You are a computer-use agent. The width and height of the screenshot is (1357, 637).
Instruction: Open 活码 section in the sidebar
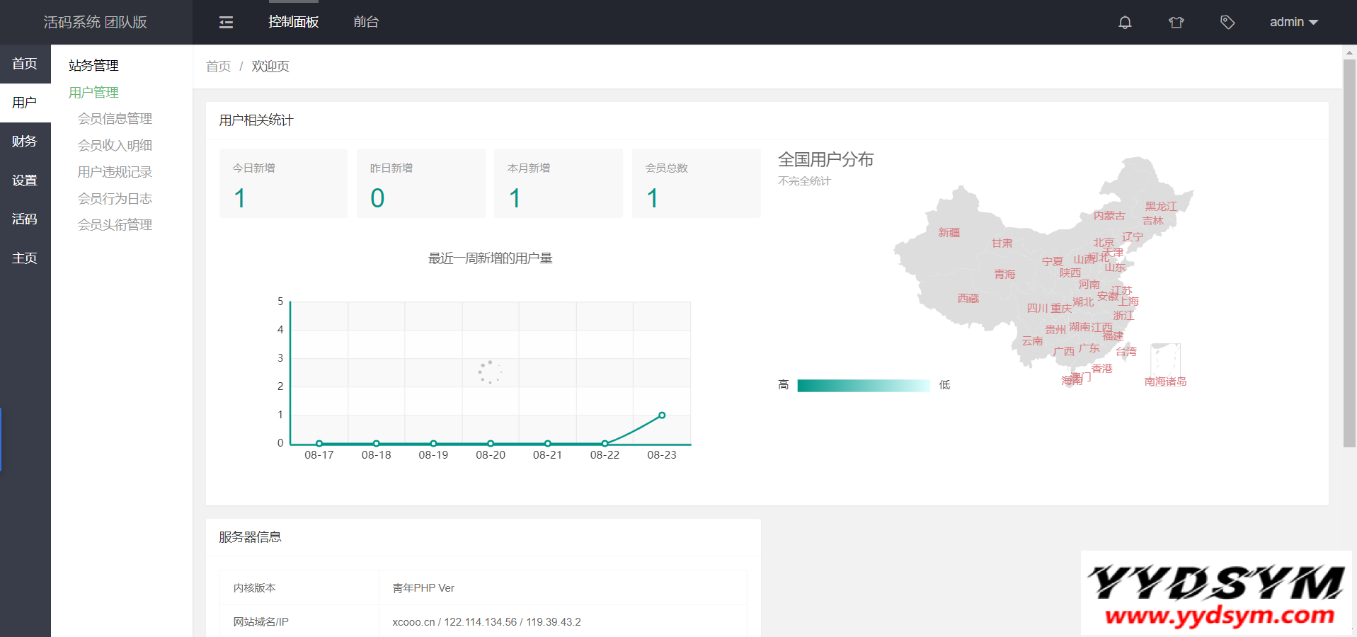[25, 219]
